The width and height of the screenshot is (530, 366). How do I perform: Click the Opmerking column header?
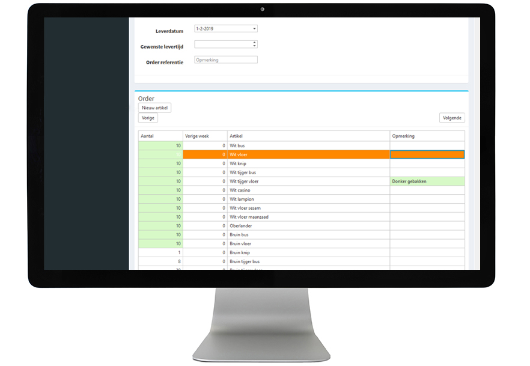coord(427,136)
